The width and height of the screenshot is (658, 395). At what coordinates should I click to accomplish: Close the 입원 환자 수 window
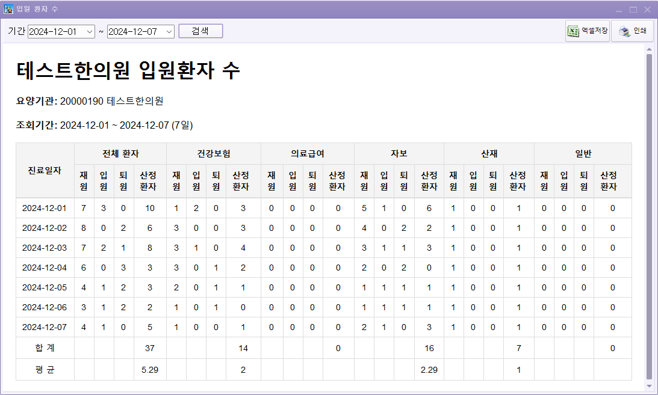[x=647, y=10]
